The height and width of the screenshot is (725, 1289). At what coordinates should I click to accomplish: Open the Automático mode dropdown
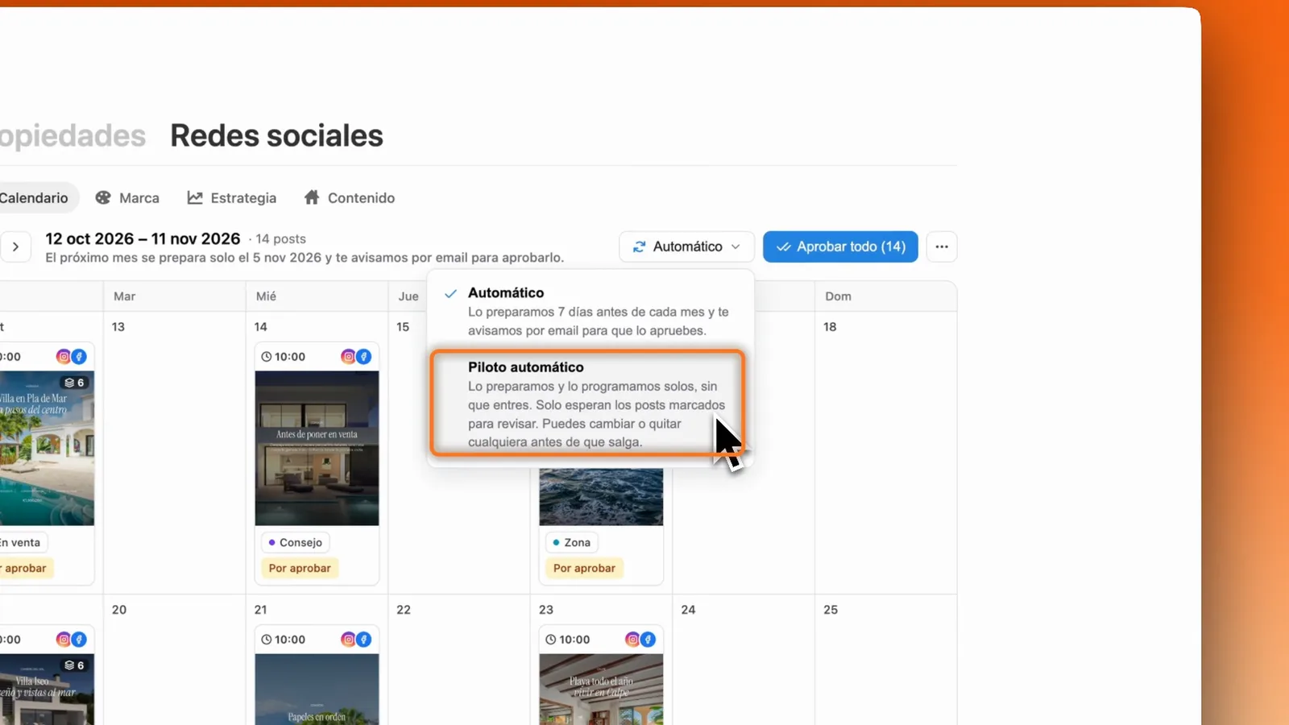686,246
